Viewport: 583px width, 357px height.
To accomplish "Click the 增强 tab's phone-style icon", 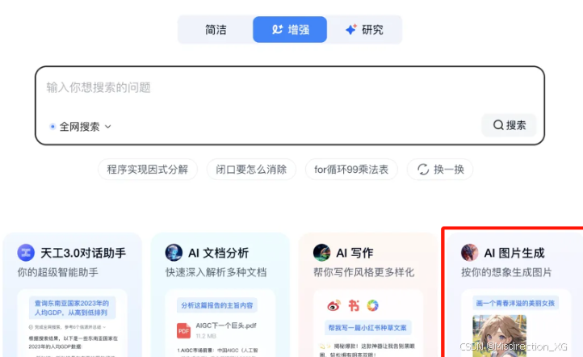I will pos(278,29).
